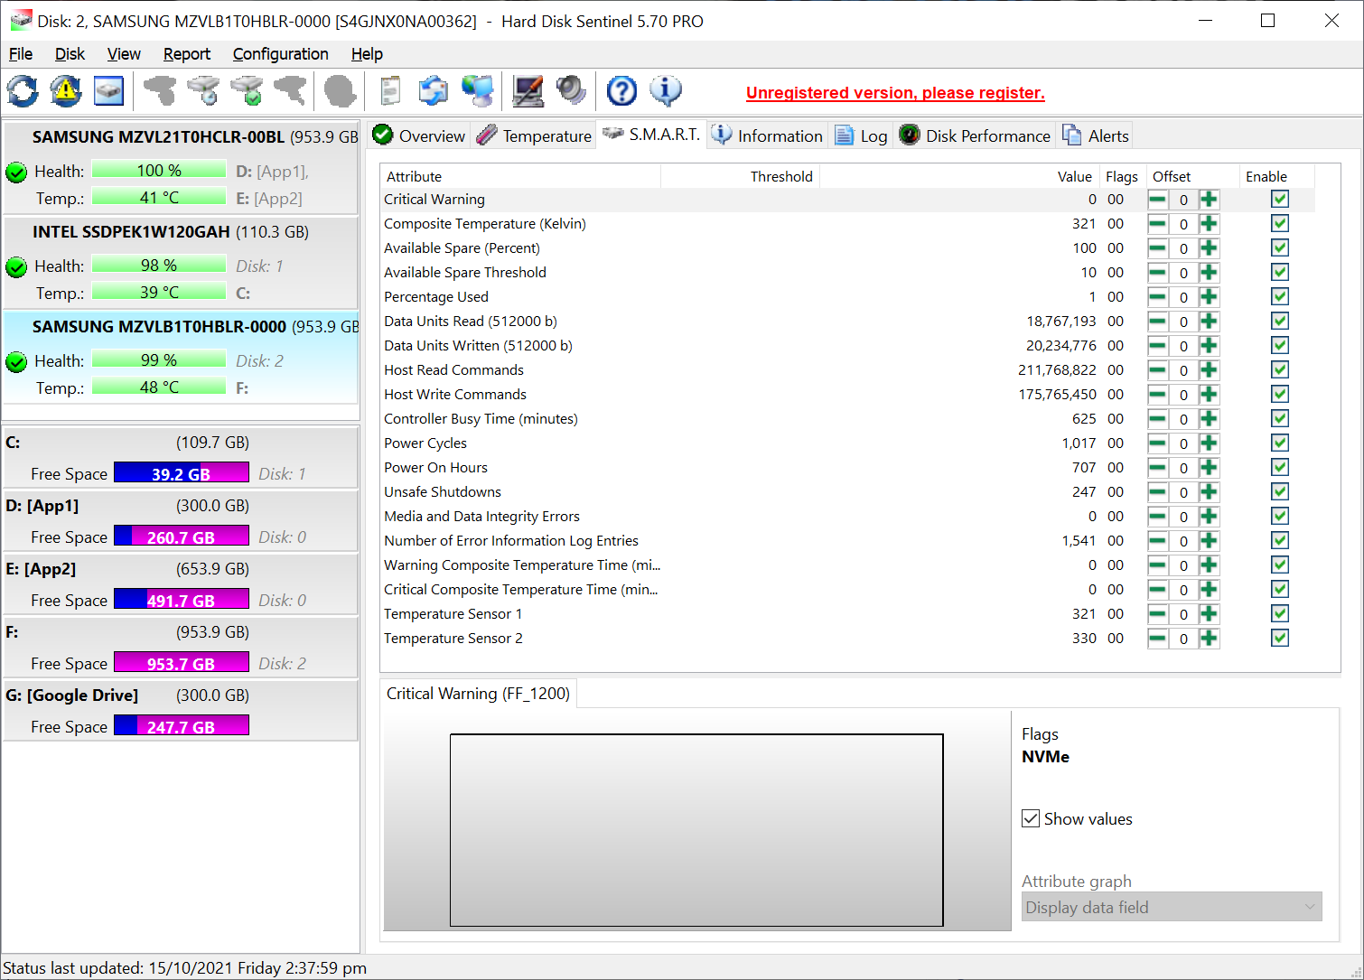This screenshot has width=1364, height=980.
Task: Open the Configuration menu
Action: 281,54
